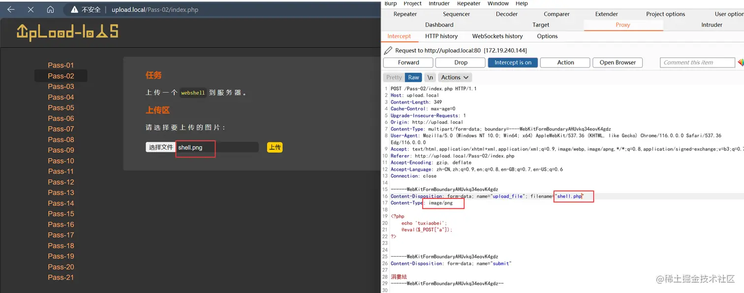Open Pass-03 in the sidebar

click(x=61, y=86)
